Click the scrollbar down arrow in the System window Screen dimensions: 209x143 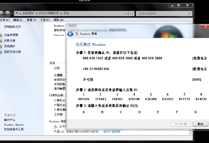(191, 133)
